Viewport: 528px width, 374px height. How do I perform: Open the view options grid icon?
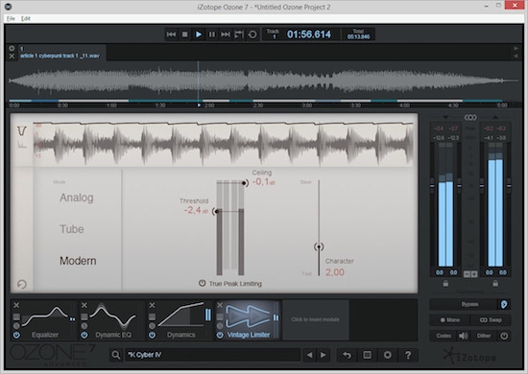367,355
